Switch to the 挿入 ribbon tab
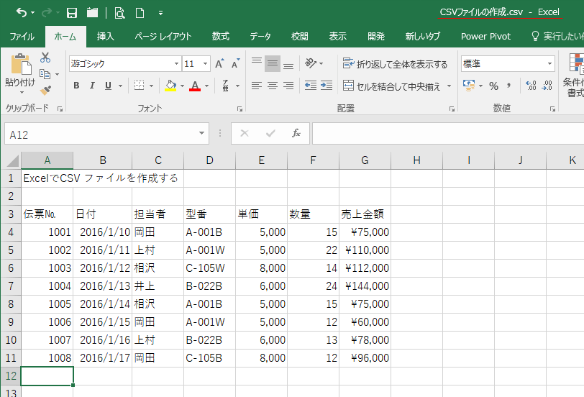 [106, 36]
